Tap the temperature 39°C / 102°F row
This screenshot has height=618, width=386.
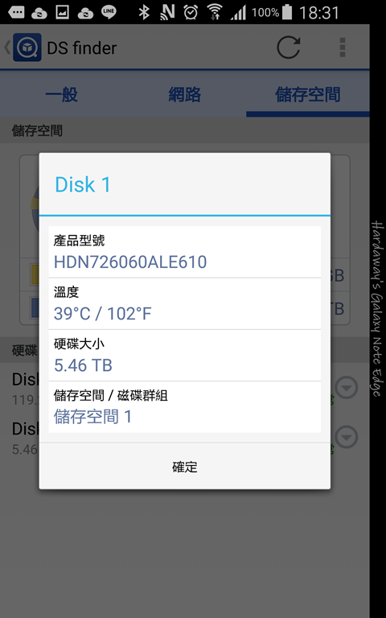tap(185, 304)
